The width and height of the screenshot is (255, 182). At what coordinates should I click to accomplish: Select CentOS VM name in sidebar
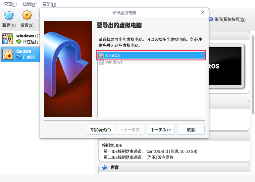point(24,51)
